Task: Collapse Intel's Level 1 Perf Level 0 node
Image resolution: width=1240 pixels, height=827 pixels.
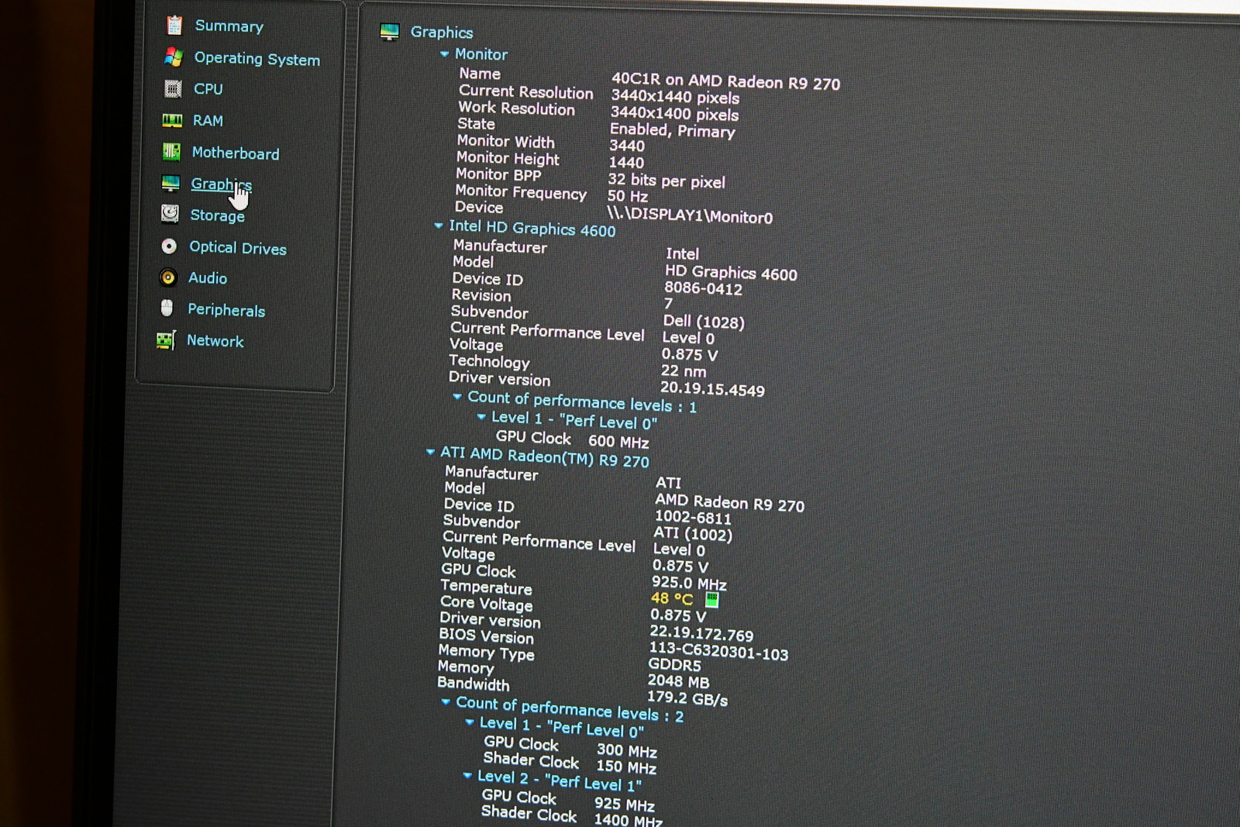Action: tap(481, 417)
